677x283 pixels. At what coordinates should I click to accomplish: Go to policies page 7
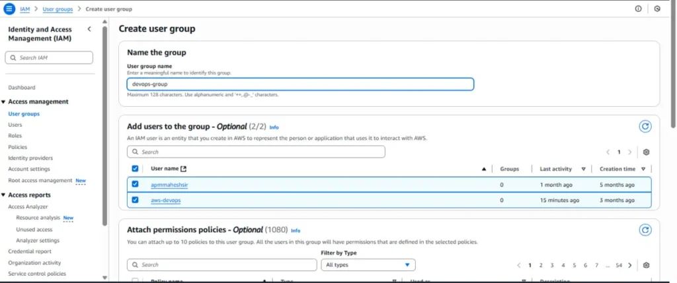coord(597,265)
